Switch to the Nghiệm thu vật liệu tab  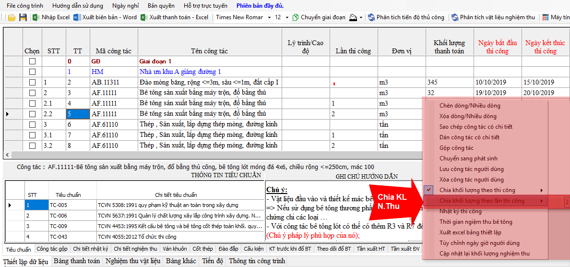(x=133, y=261)
